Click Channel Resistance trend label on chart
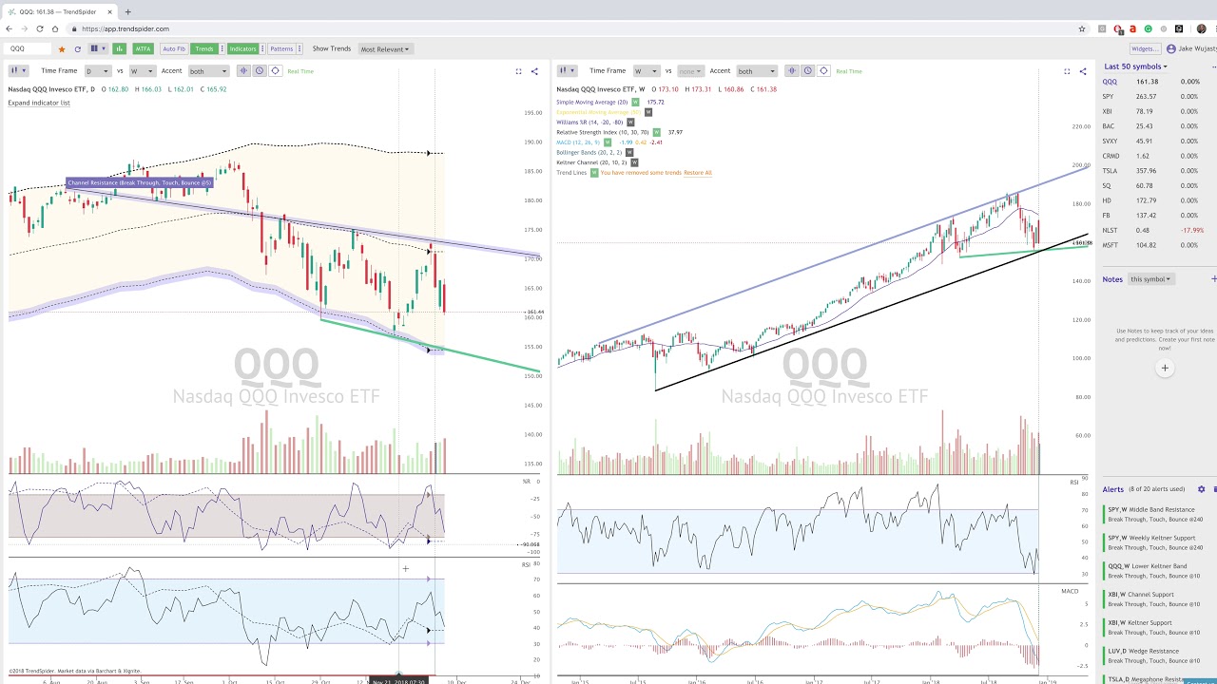 [x=140, y=182]
